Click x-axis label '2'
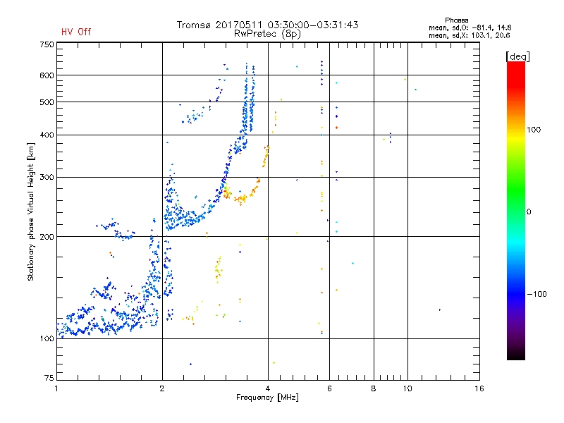 coord(162,388)
